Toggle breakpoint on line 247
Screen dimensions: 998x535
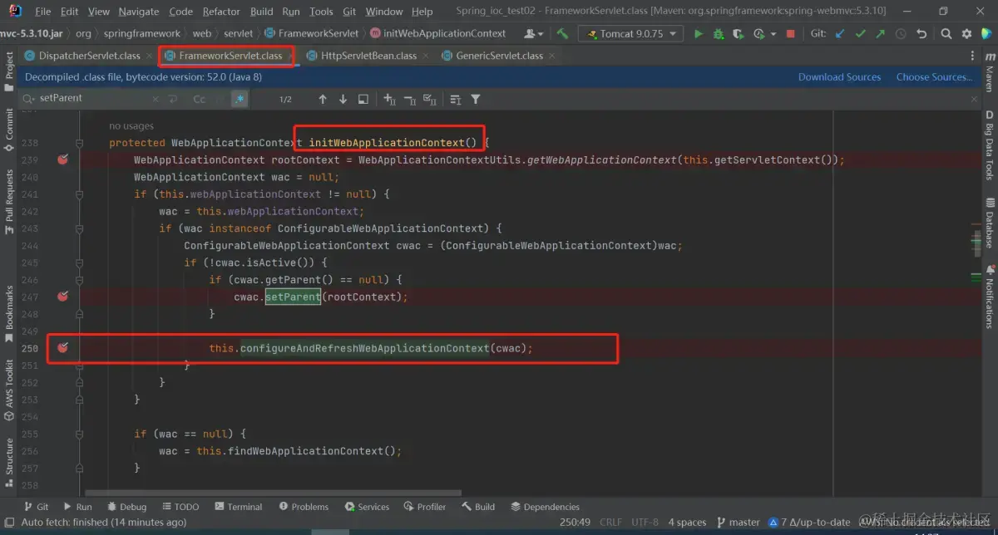(x=62, y=297)
